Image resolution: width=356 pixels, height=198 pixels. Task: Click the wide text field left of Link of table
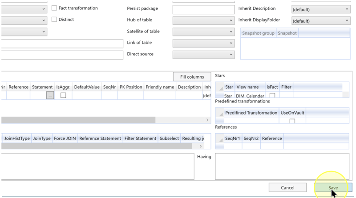click(x=62, y=44)
